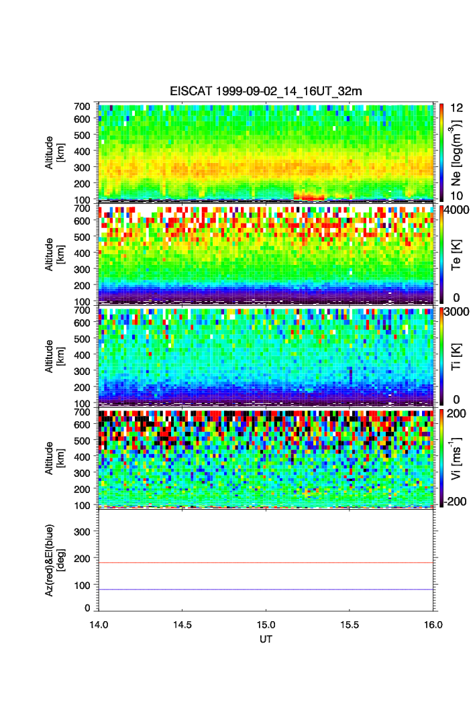The image size is (475, 713).
Task: Click the plot title EISCAT 1999-09-02_14_16UT_32m
Action: [x=266, y=91]
